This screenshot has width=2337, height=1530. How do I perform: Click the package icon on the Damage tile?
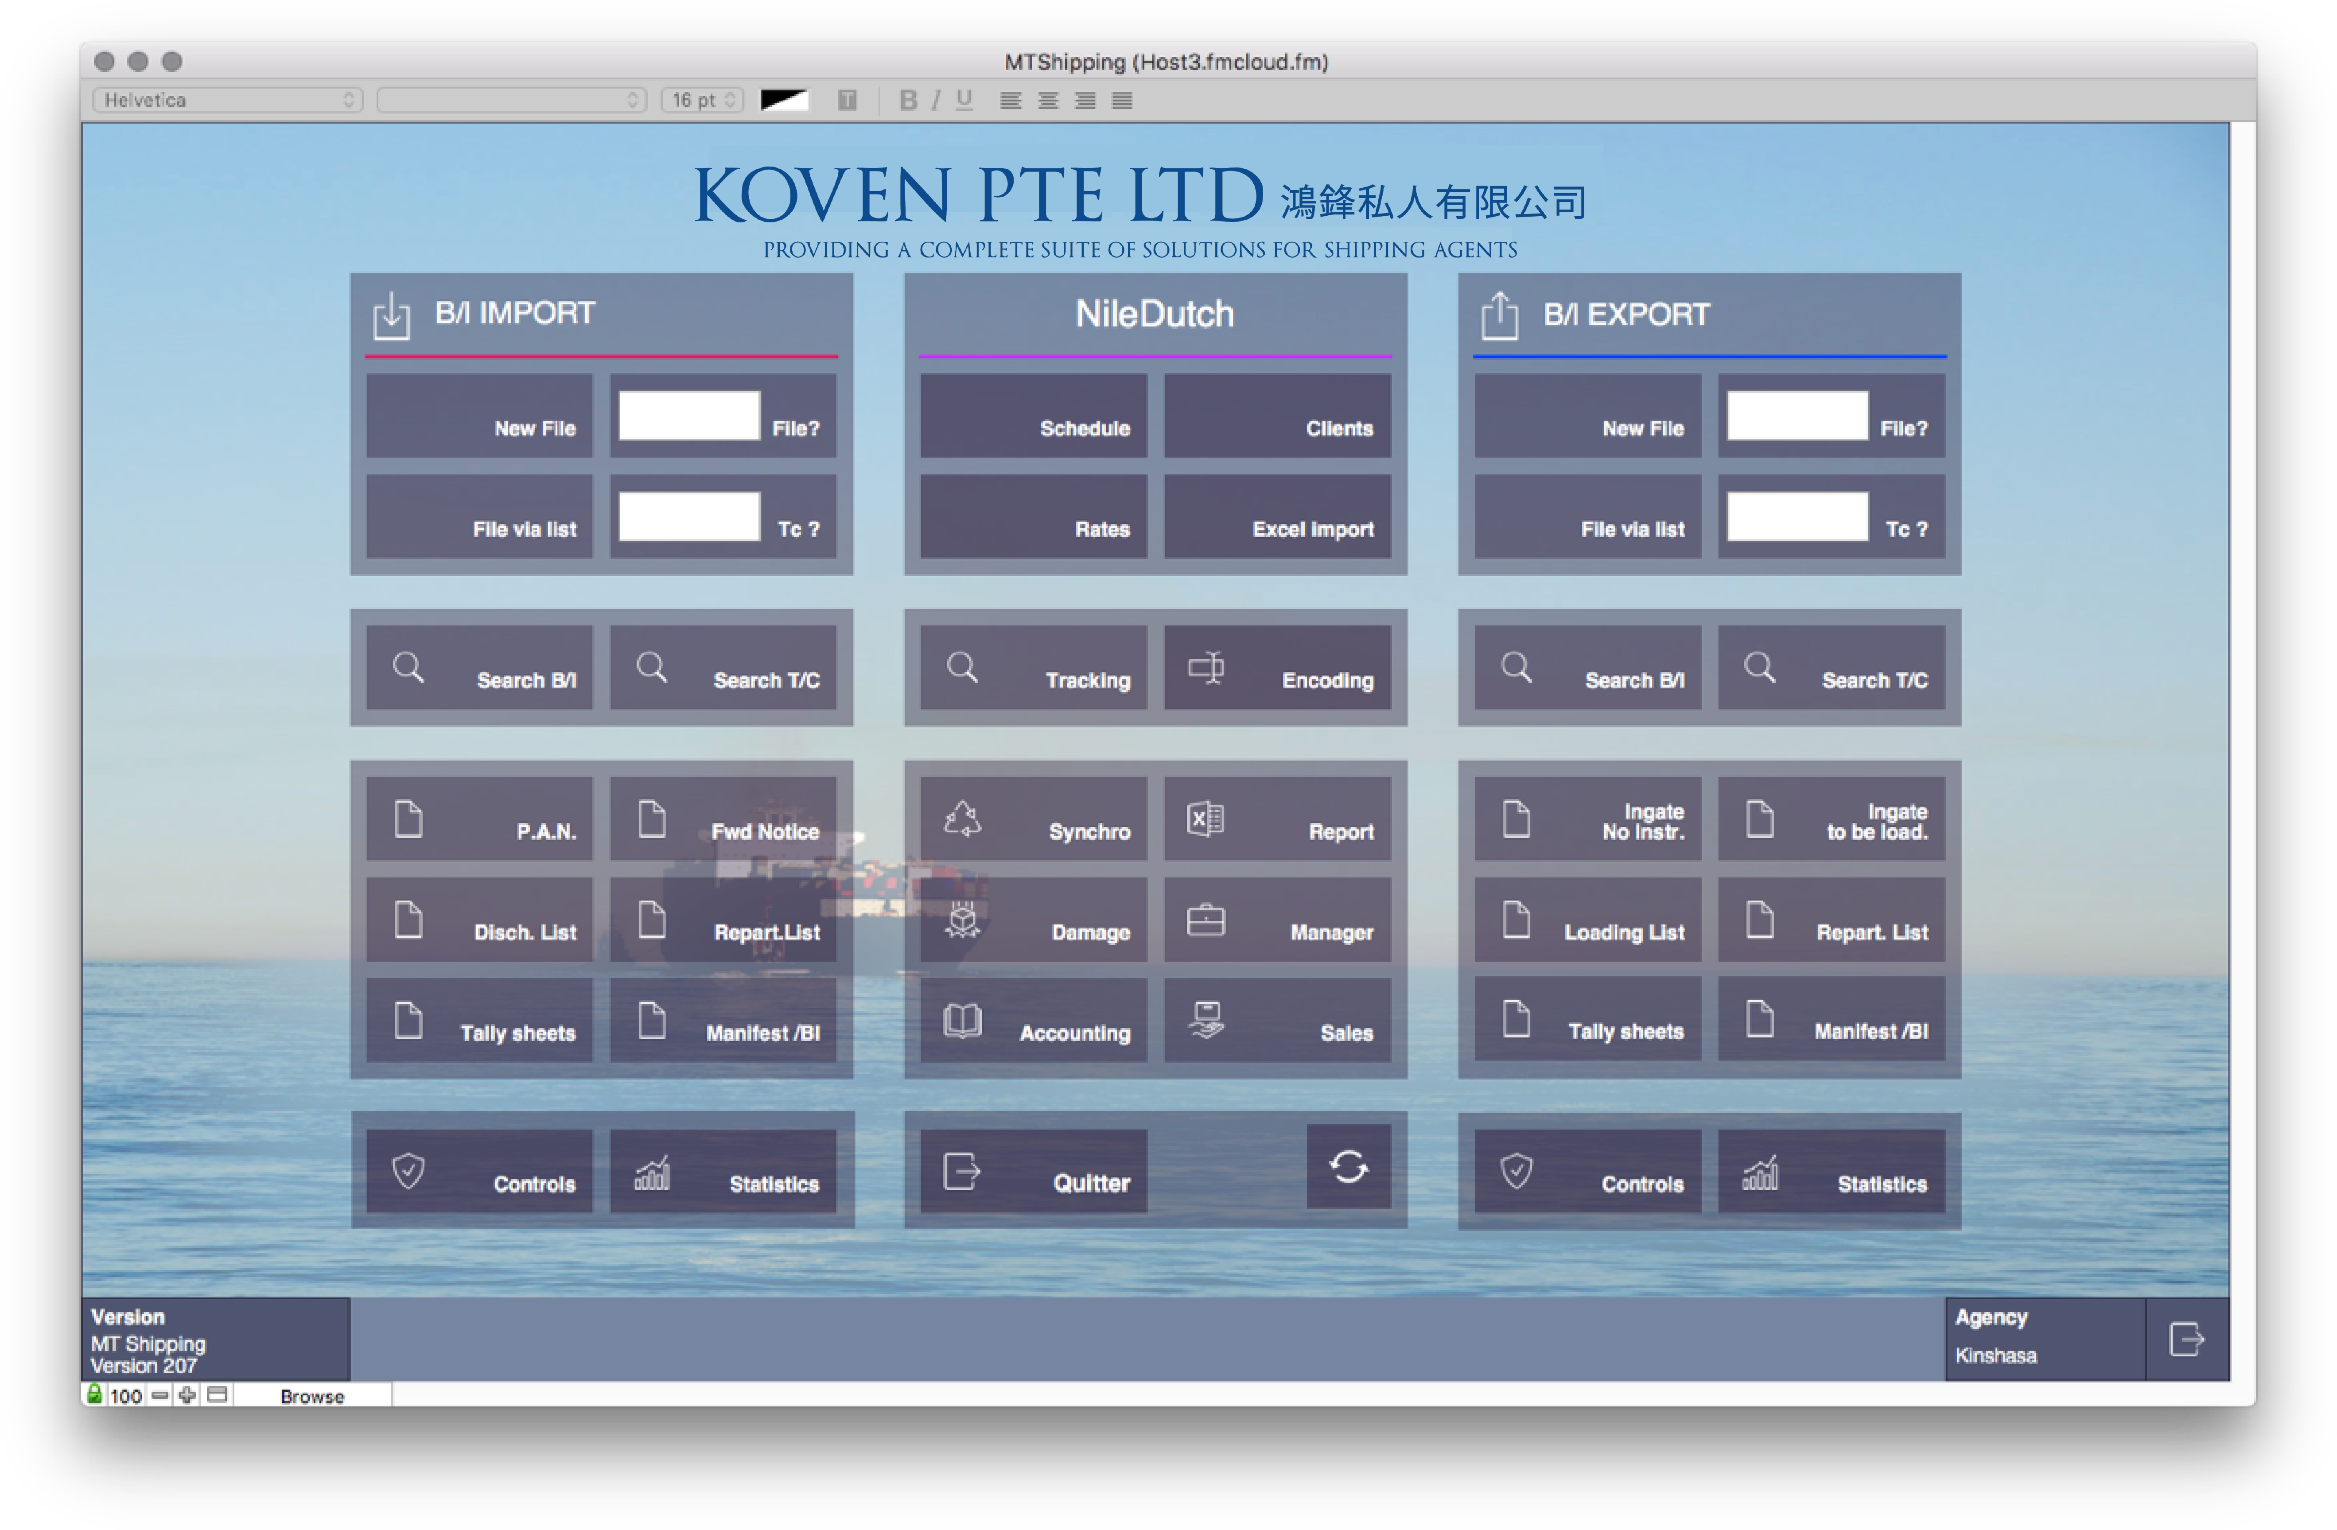coord(962,920)
